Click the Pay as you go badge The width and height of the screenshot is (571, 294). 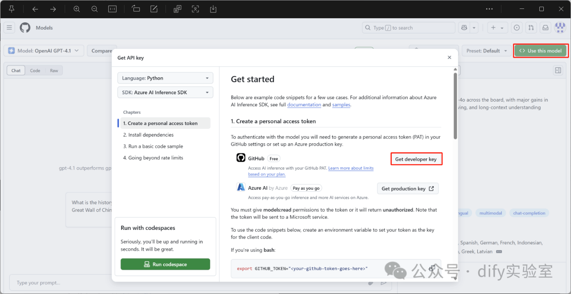[x=306, y=188]
